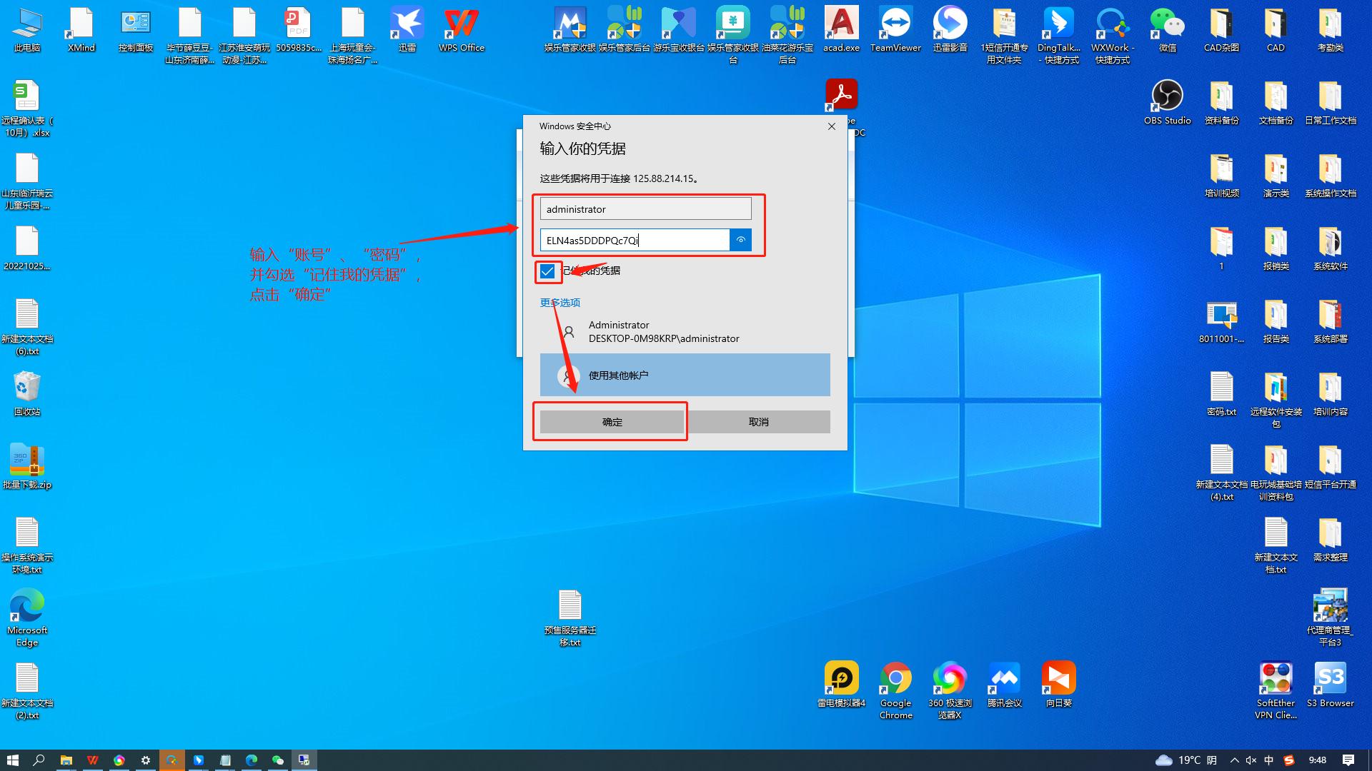Screen dimensions: 1372x771
Task: Open the 培训视频 folder
Action: [x=1222, y=176]
